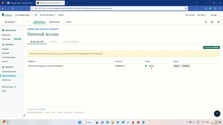Click the System Status All Good link

(42, 109)
